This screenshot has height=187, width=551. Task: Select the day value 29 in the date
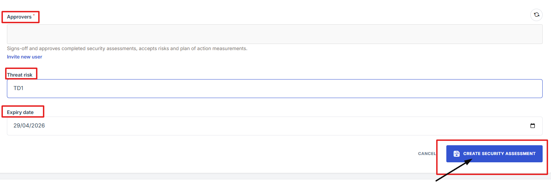(17, 126)
